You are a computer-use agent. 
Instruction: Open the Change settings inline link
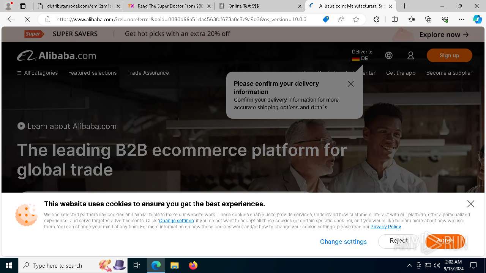176,221
